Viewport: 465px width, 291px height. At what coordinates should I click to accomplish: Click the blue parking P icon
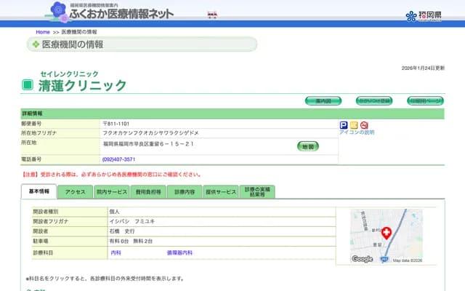point(344,125)
